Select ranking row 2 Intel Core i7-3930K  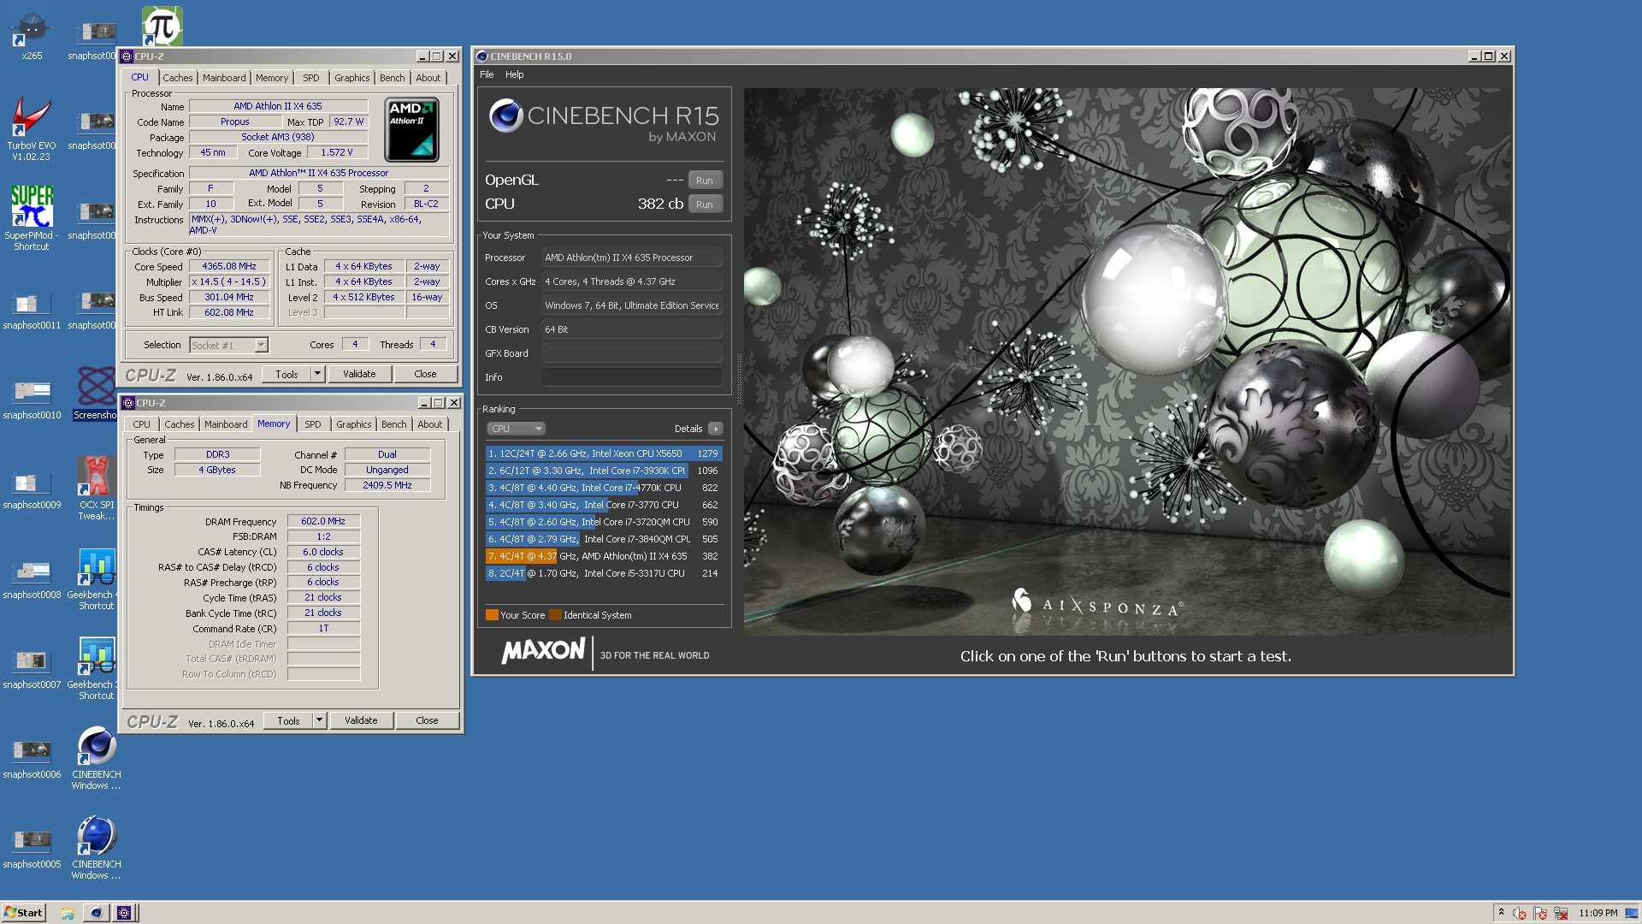click(604, 471)
